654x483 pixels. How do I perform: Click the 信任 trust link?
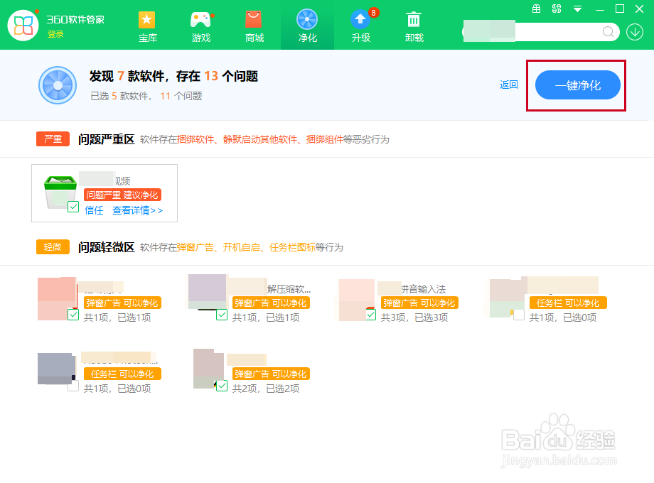coord(93,210)
